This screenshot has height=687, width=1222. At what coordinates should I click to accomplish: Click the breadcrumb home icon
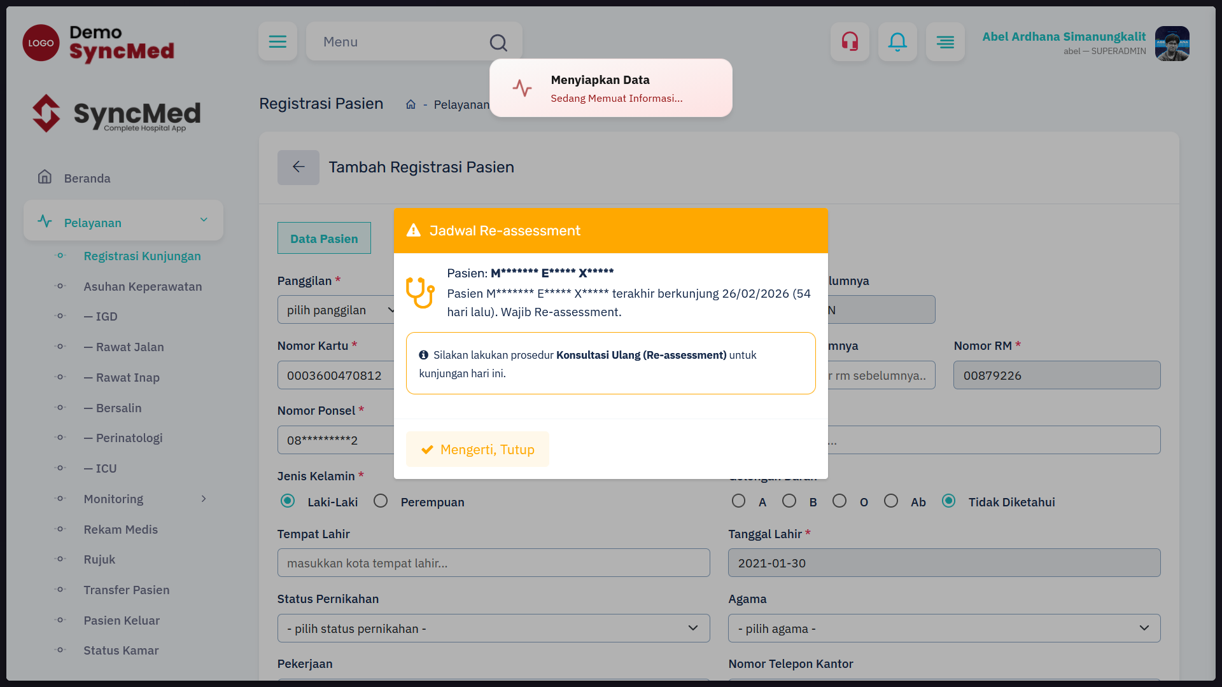[x=411, y=104]
